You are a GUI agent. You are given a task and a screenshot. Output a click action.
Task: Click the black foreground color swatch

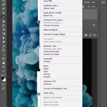click(x=2, y=78)
